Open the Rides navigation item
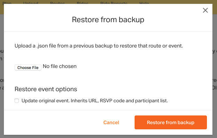This screenshot has width=217, height=138. tap(82, 3)
